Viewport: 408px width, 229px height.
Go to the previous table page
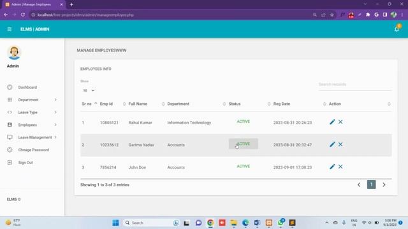[359, 185]
